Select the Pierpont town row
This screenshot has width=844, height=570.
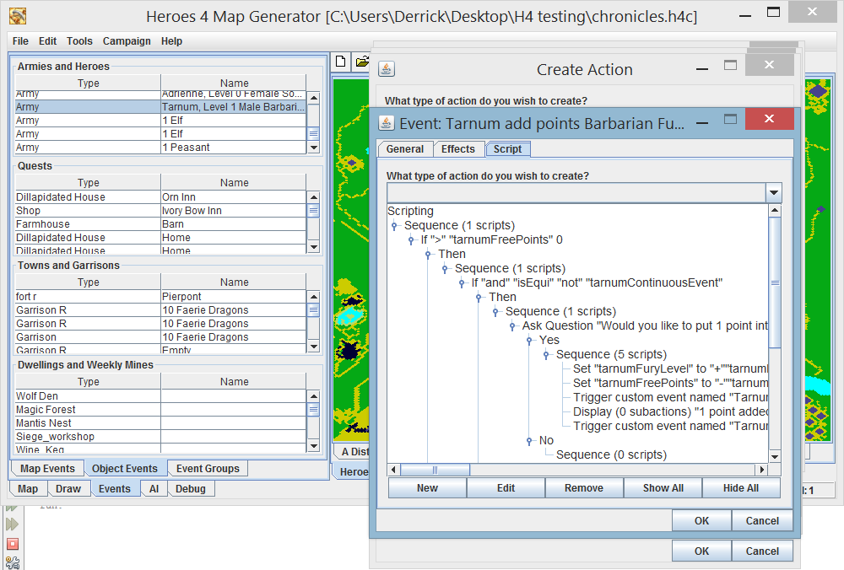pos(160,297)
